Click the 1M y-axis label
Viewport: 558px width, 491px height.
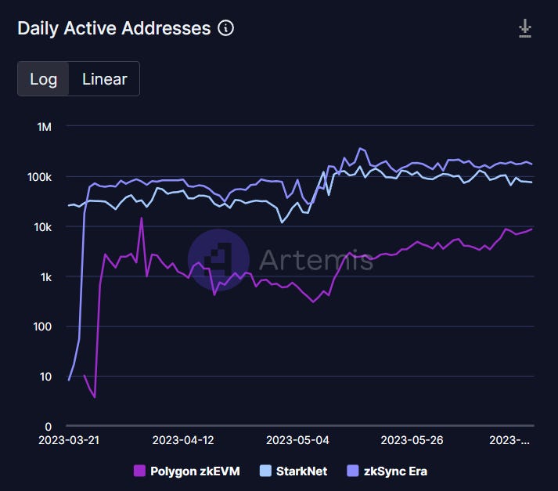click(x=45, y=127)
